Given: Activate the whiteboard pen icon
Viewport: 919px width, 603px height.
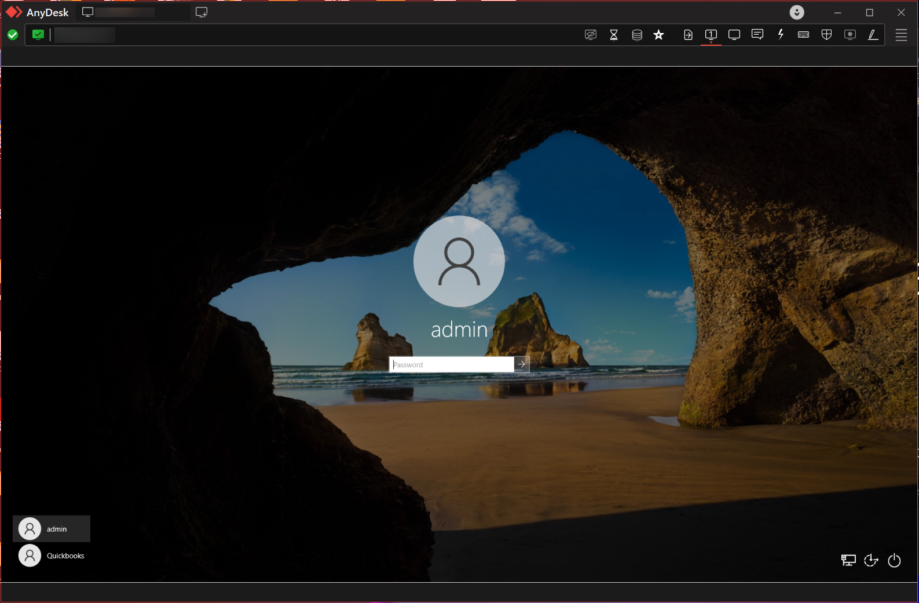Looking at the screenshot, I should pos(873,35).
